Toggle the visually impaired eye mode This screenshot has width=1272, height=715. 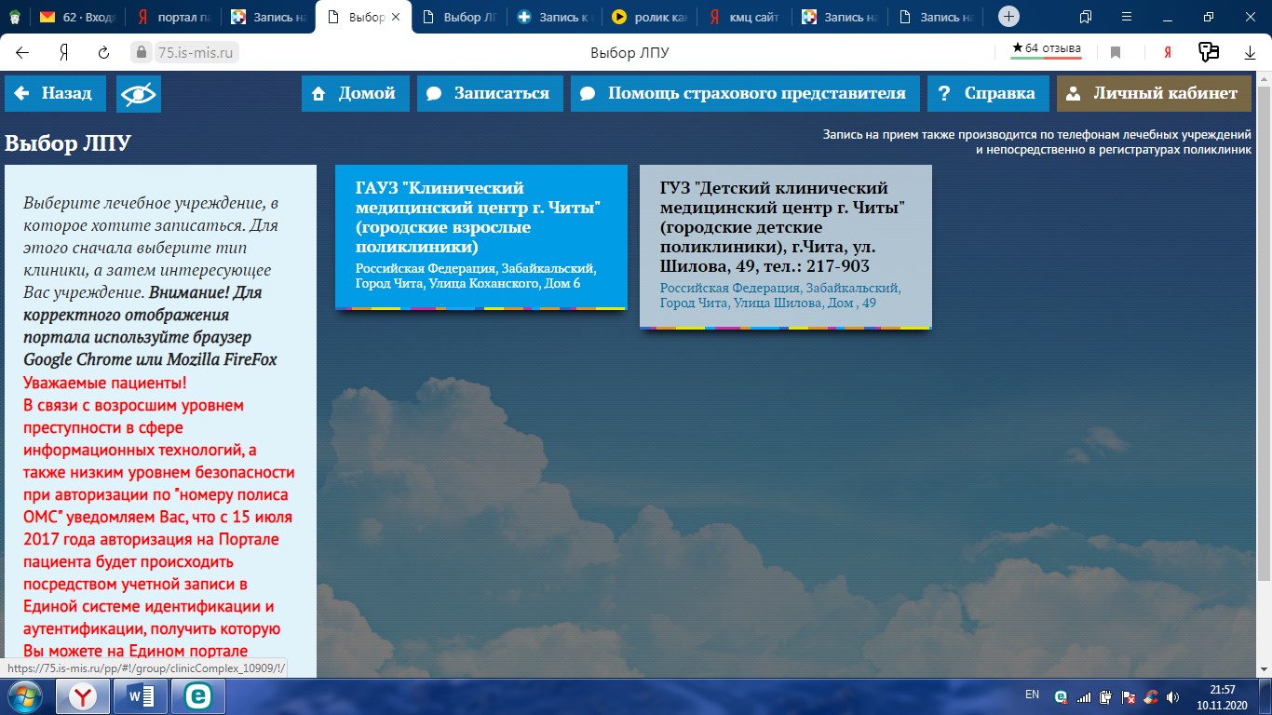tap(139, 93)
